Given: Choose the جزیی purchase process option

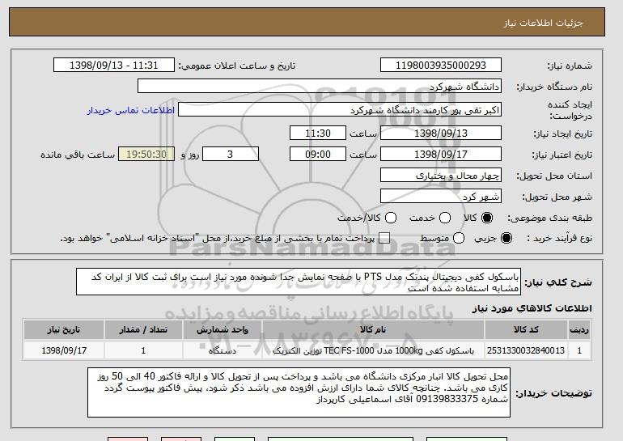Looking at the screenshot, I should [x=506, y=238].
